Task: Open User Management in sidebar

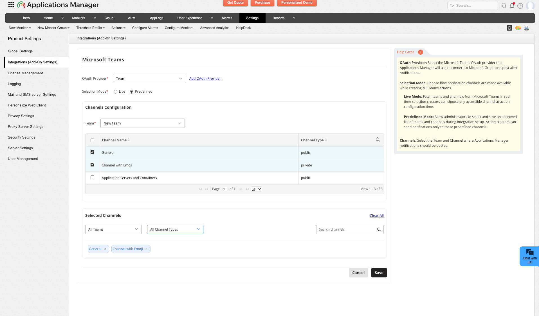Action: [23, 159]
